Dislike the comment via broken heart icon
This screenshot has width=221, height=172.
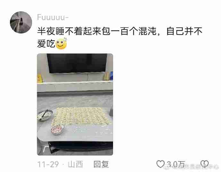pyautogui.click(x=205, y=164)
